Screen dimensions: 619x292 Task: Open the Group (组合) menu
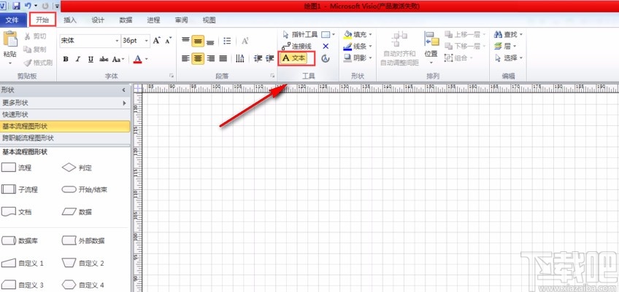458,58
